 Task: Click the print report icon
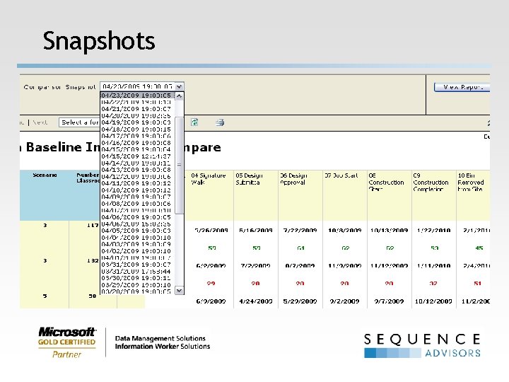click(x=220, y=122)
